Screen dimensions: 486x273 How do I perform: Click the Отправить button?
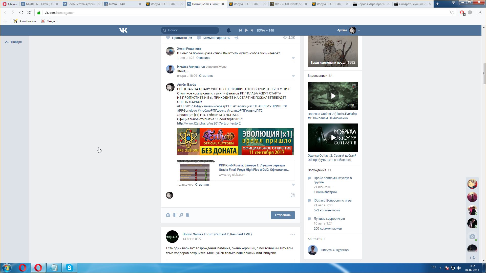(x=283, y=215)
